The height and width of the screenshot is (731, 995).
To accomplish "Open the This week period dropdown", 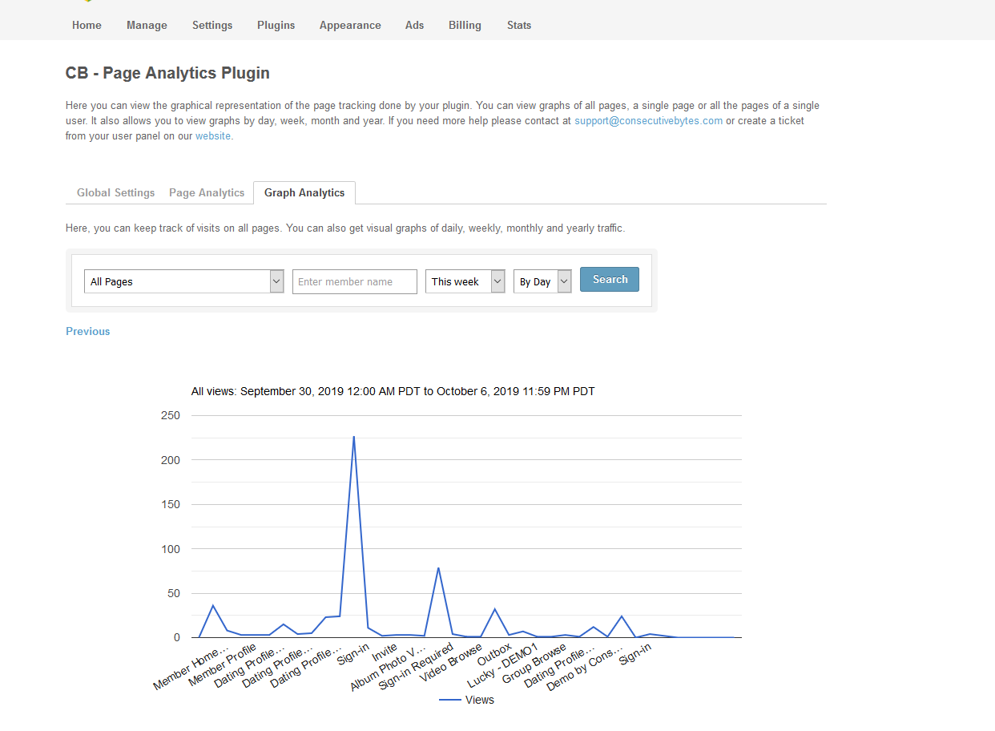I will (465, 281).
